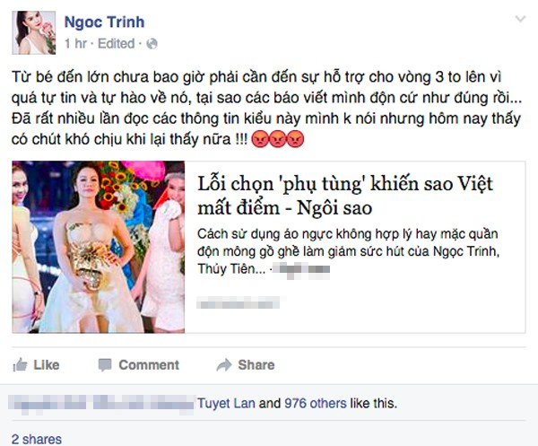Image resolution: width=538 pixels, height=446 pixels.
Task: Show the 976 others who liked
Action: coord(316,403)
